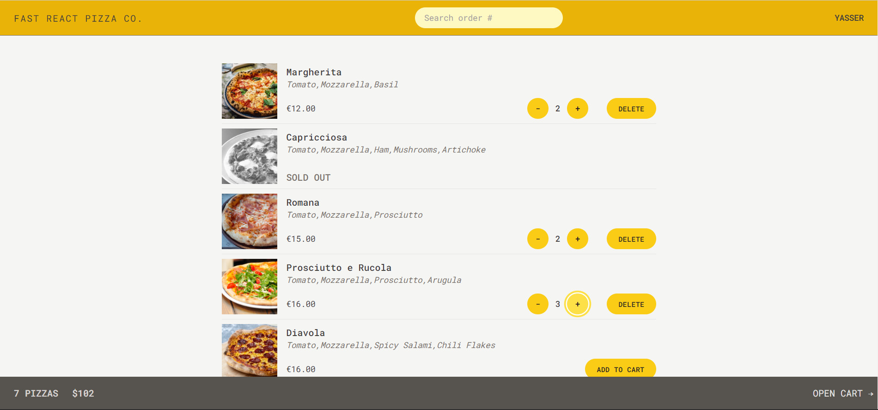Decrease Margherita quantity with minus button

click(537, 109)
